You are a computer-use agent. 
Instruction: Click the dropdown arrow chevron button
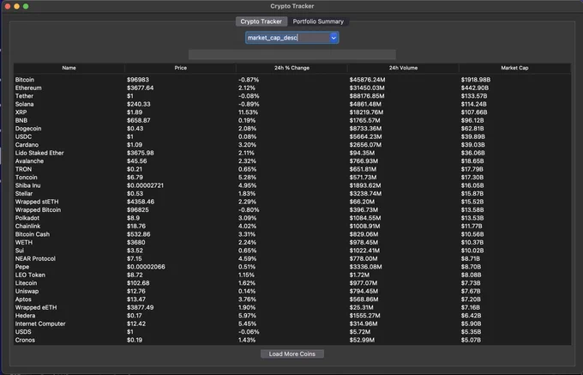334,38
